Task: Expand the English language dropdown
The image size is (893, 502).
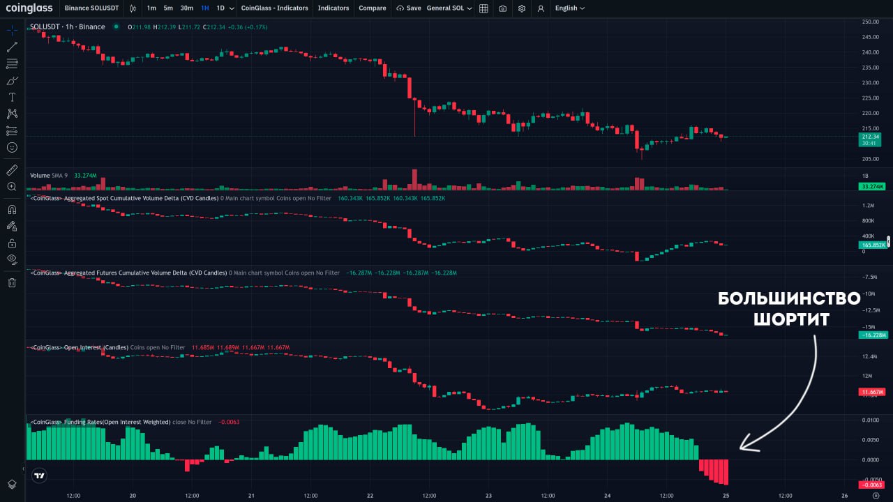Action: point(569,8)
